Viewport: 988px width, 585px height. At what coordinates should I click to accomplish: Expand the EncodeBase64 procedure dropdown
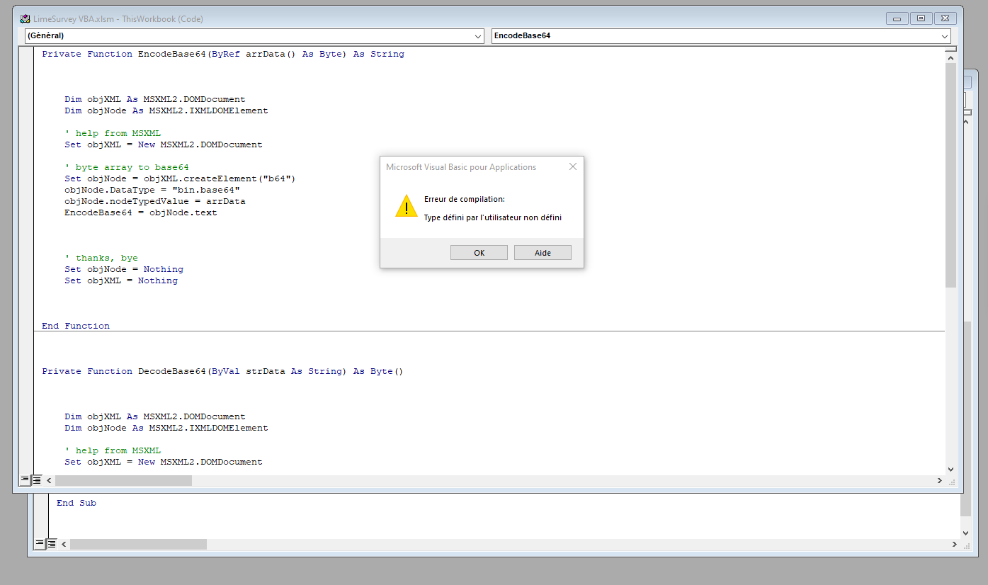click(945, 36)
